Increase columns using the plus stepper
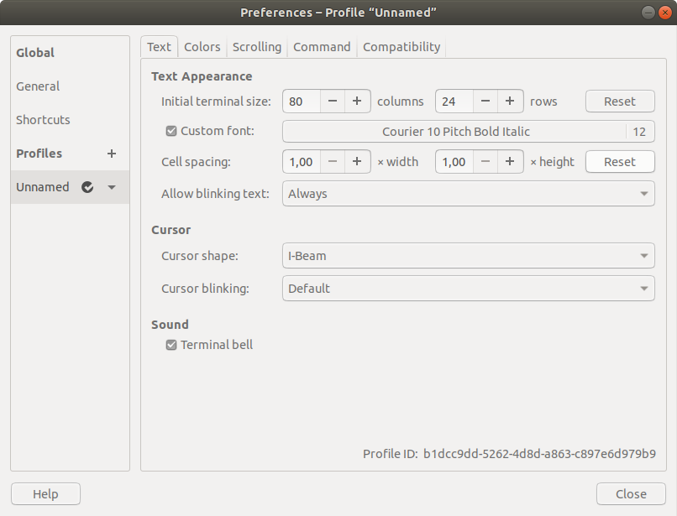 356,101
